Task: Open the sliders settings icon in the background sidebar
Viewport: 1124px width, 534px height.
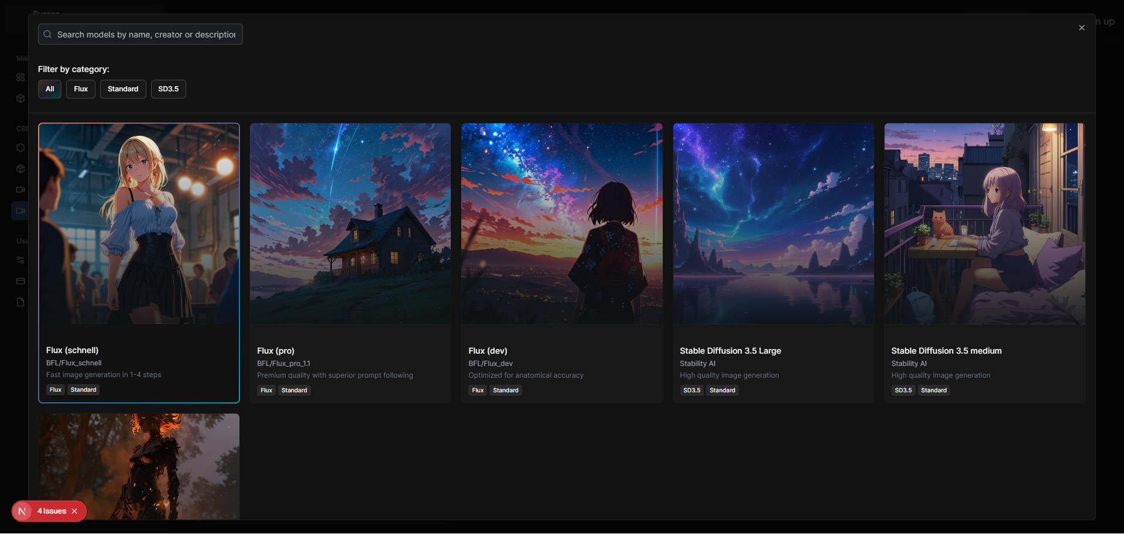Action: coord(20,260)
